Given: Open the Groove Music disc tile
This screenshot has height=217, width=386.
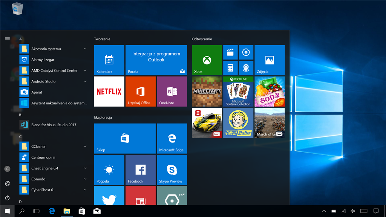Looking at the screenshot, I should pyautogui.click(x=246, y=52).
